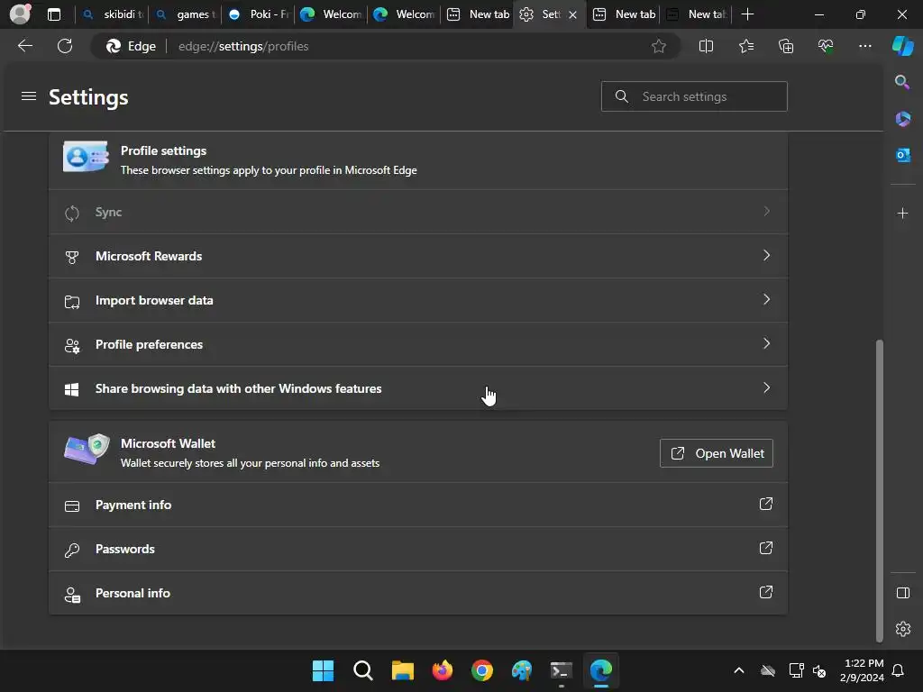This screenshot has height=692, width=923.
Task: Open the Passwords page
Action: 418,549
